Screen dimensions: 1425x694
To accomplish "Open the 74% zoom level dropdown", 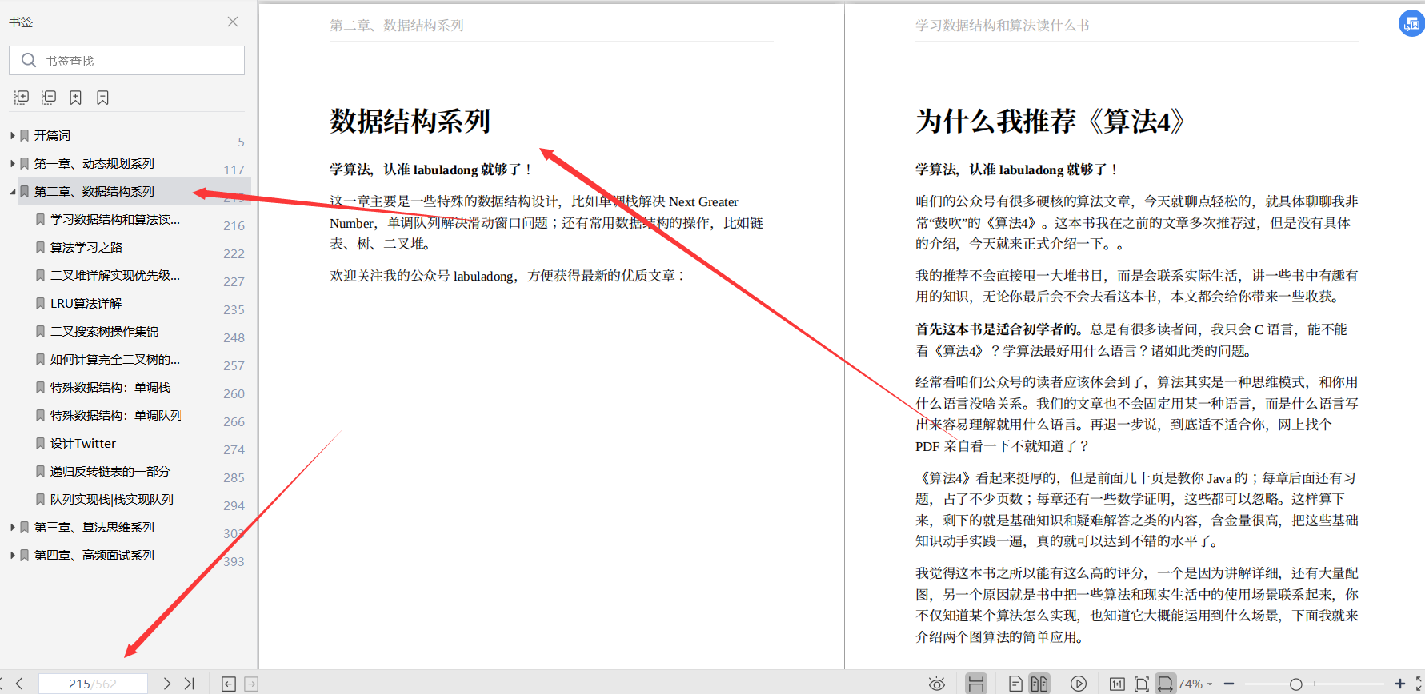I will [x=1196, y=684].
